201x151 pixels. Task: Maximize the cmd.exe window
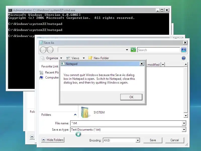[x=162, y=10]
